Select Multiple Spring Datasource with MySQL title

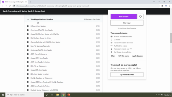click(44, 90)
